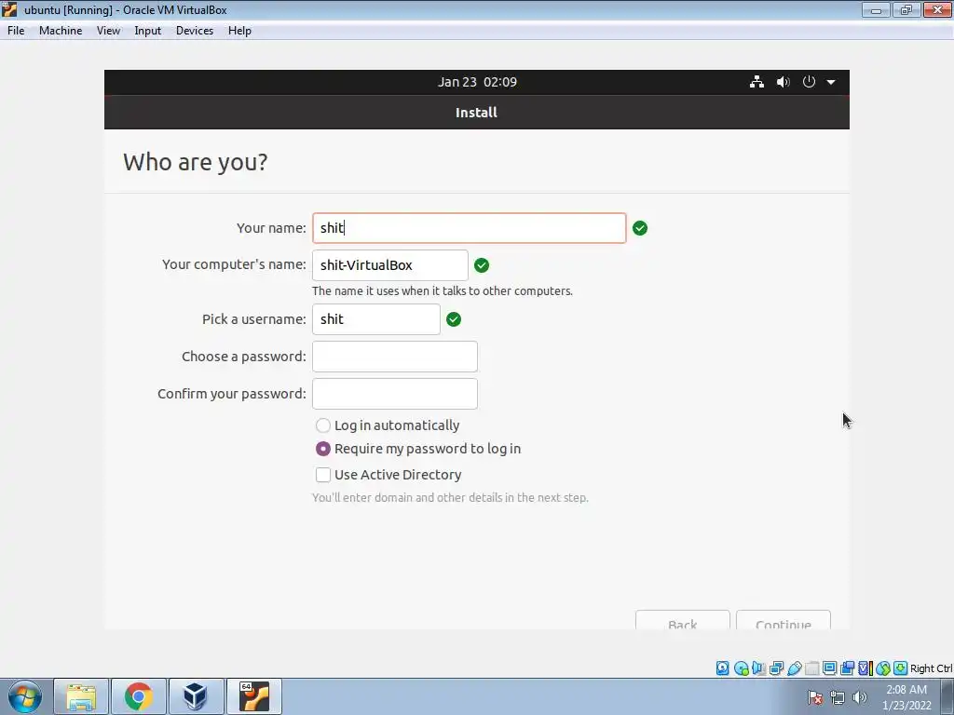Click the Ubuntu volume speaker icon in top bar
954x715 pixels.
[783, 82]
